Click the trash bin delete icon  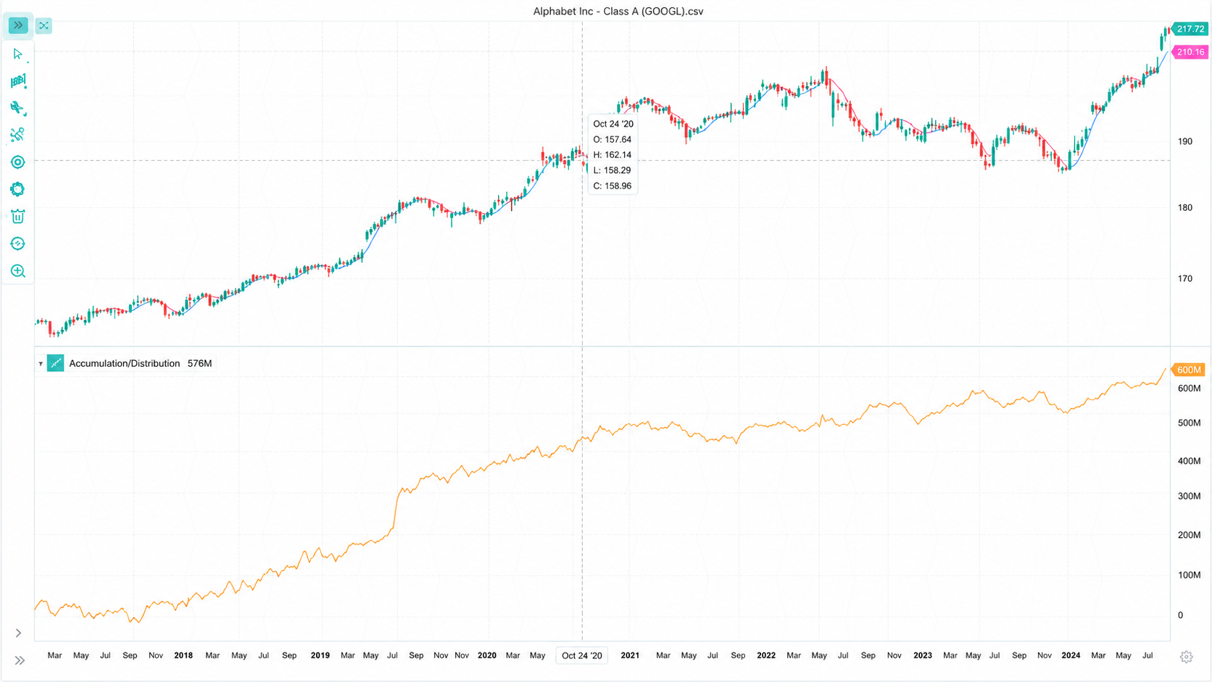[x=18, y=217]
